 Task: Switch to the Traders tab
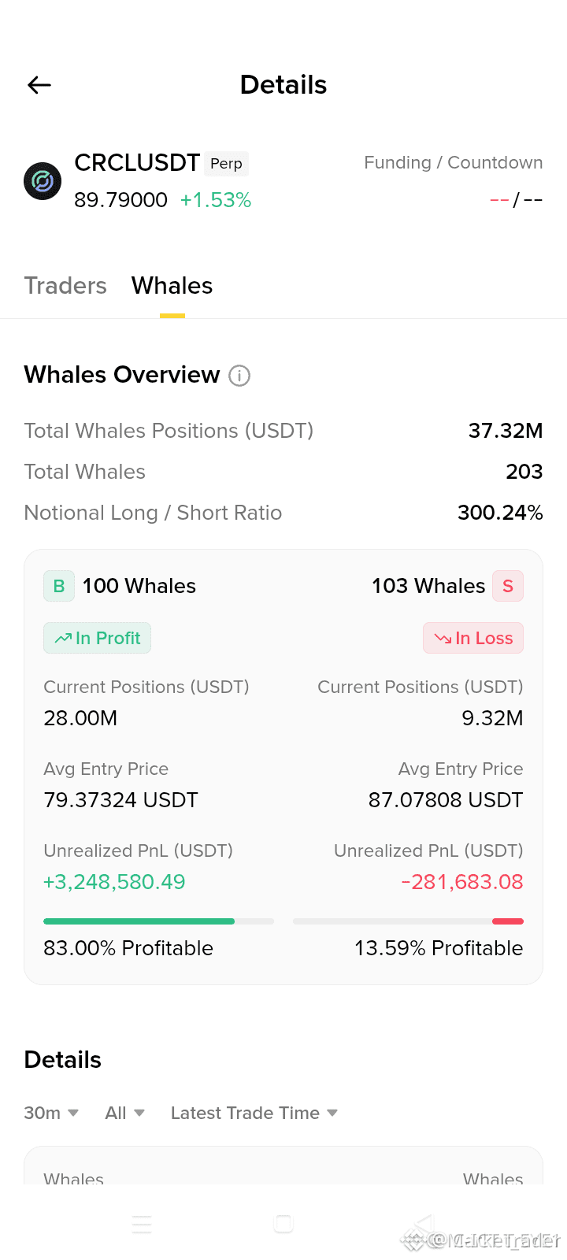coord(65,285)
